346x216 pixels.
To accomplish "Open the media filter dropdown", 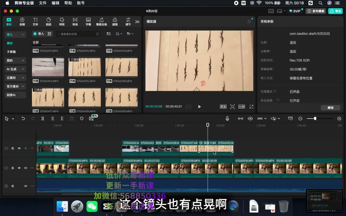I will click(130, 34).
